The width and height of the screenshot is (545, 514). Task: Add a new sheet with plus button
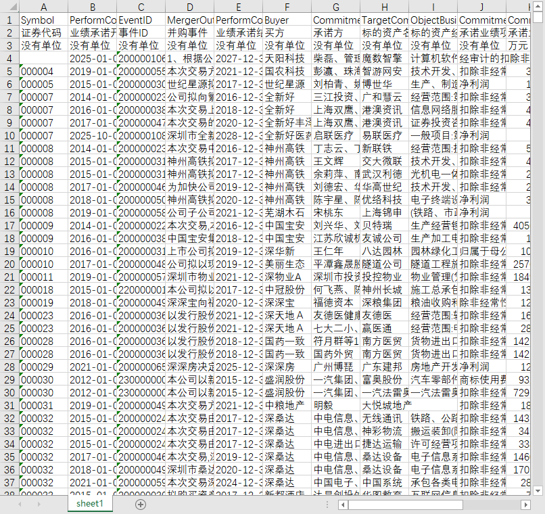(141, 505)
